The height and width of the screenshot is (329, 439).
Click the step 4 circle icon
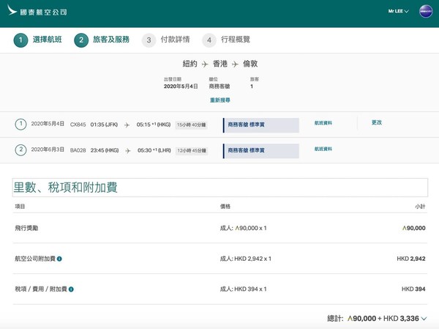[209, 40]
